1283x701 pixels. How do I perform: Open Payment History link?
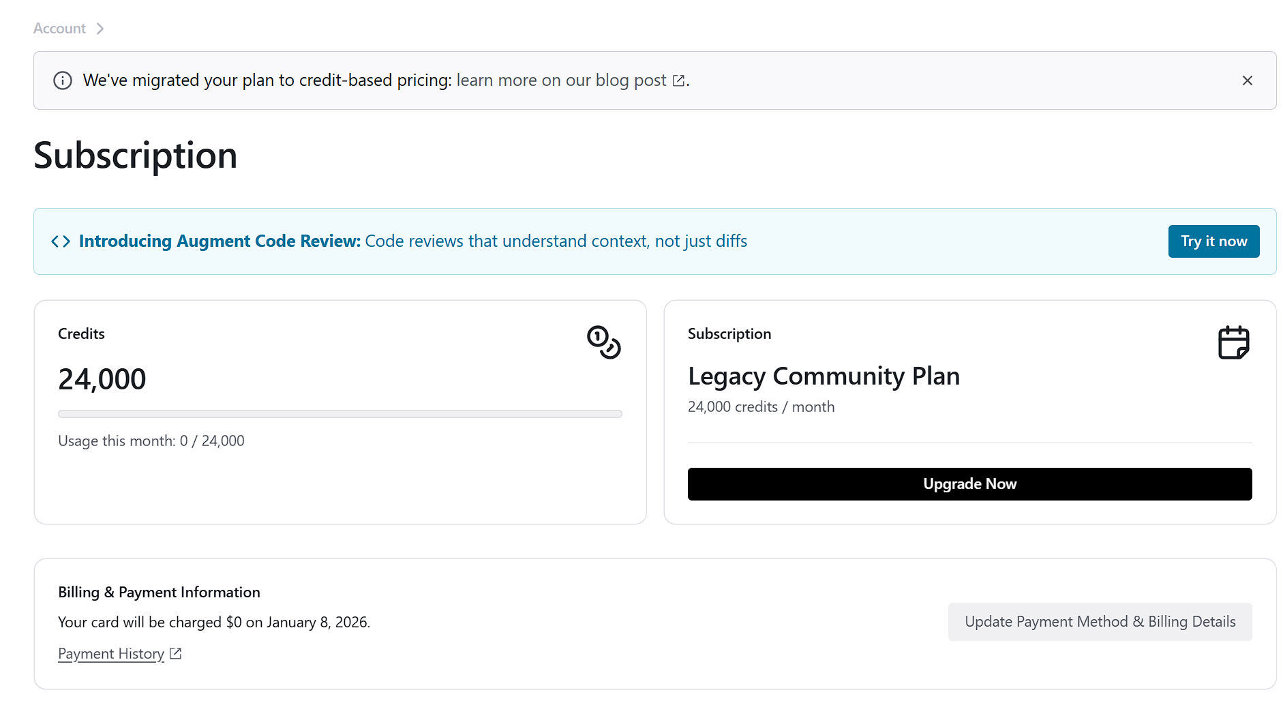tap(111, 653)
